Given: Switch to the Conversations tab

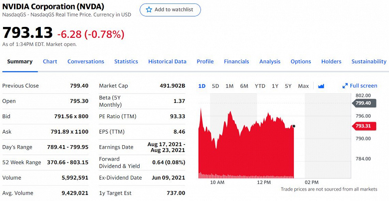Looking at the screenshot, I should 86,61.
